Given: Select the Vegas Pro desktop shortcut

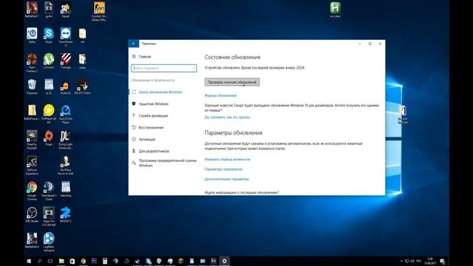Looking at the screenshot, I should (49, 216).
